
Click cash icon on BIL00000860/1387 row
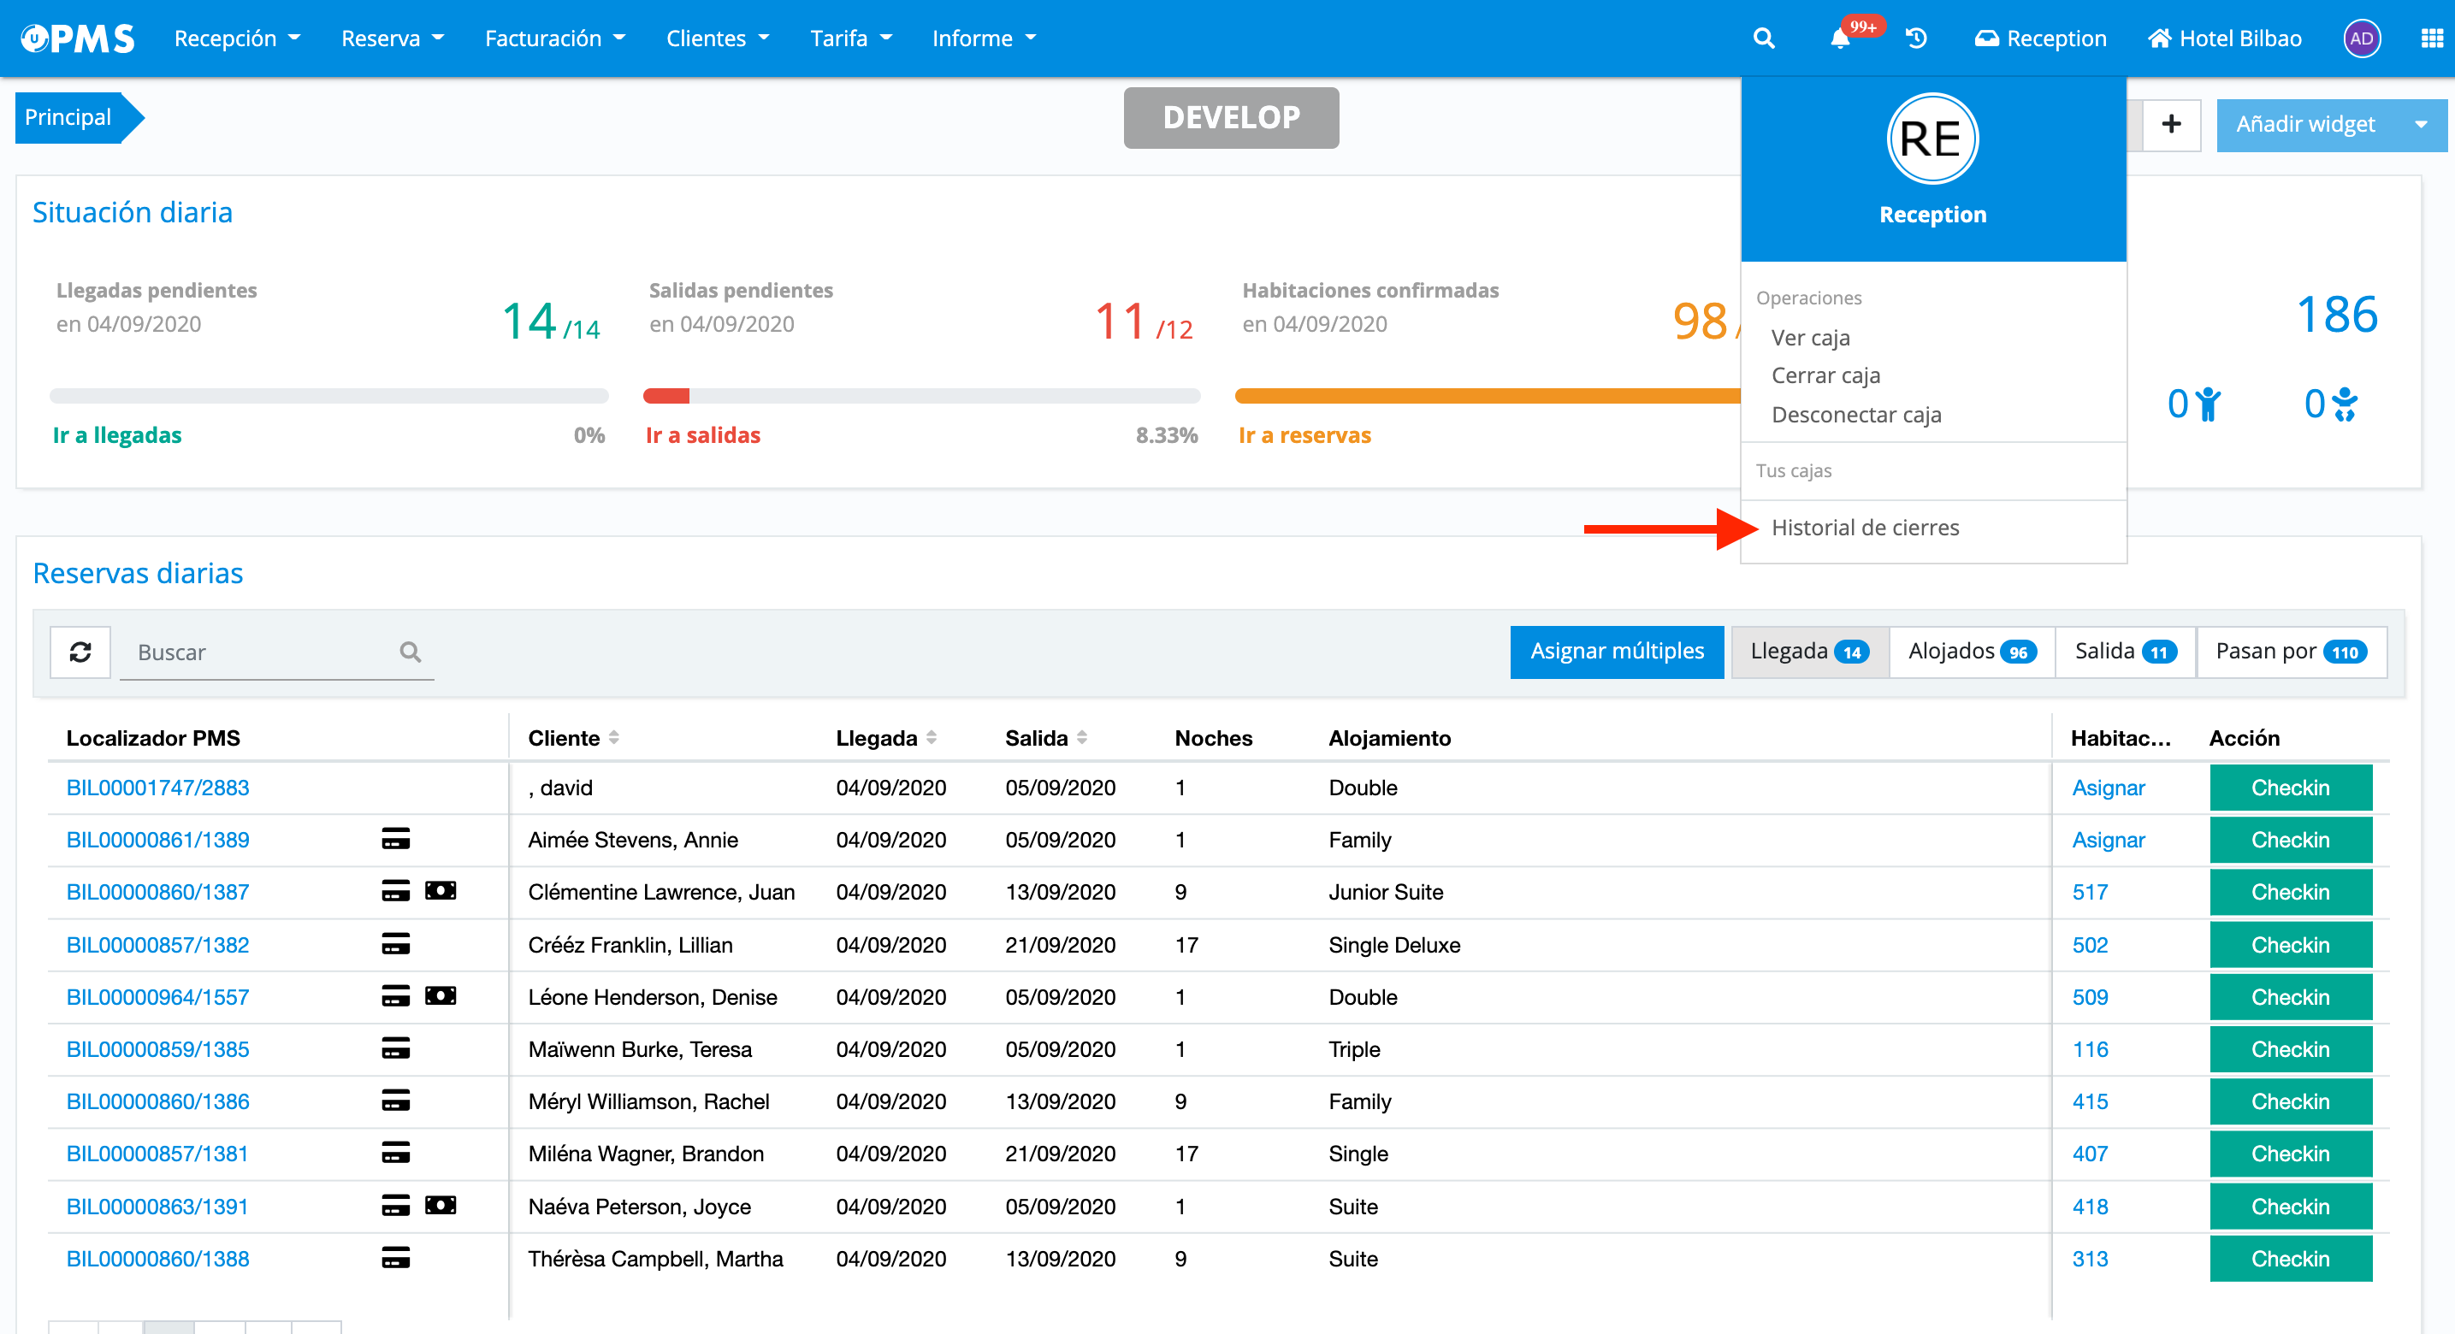click(441, 891)
